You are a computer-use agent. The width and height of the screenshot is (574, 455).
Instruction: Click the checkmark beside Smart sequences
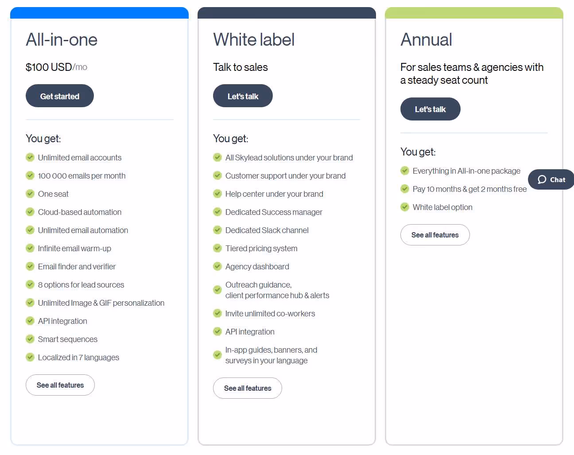click(30, 339)
